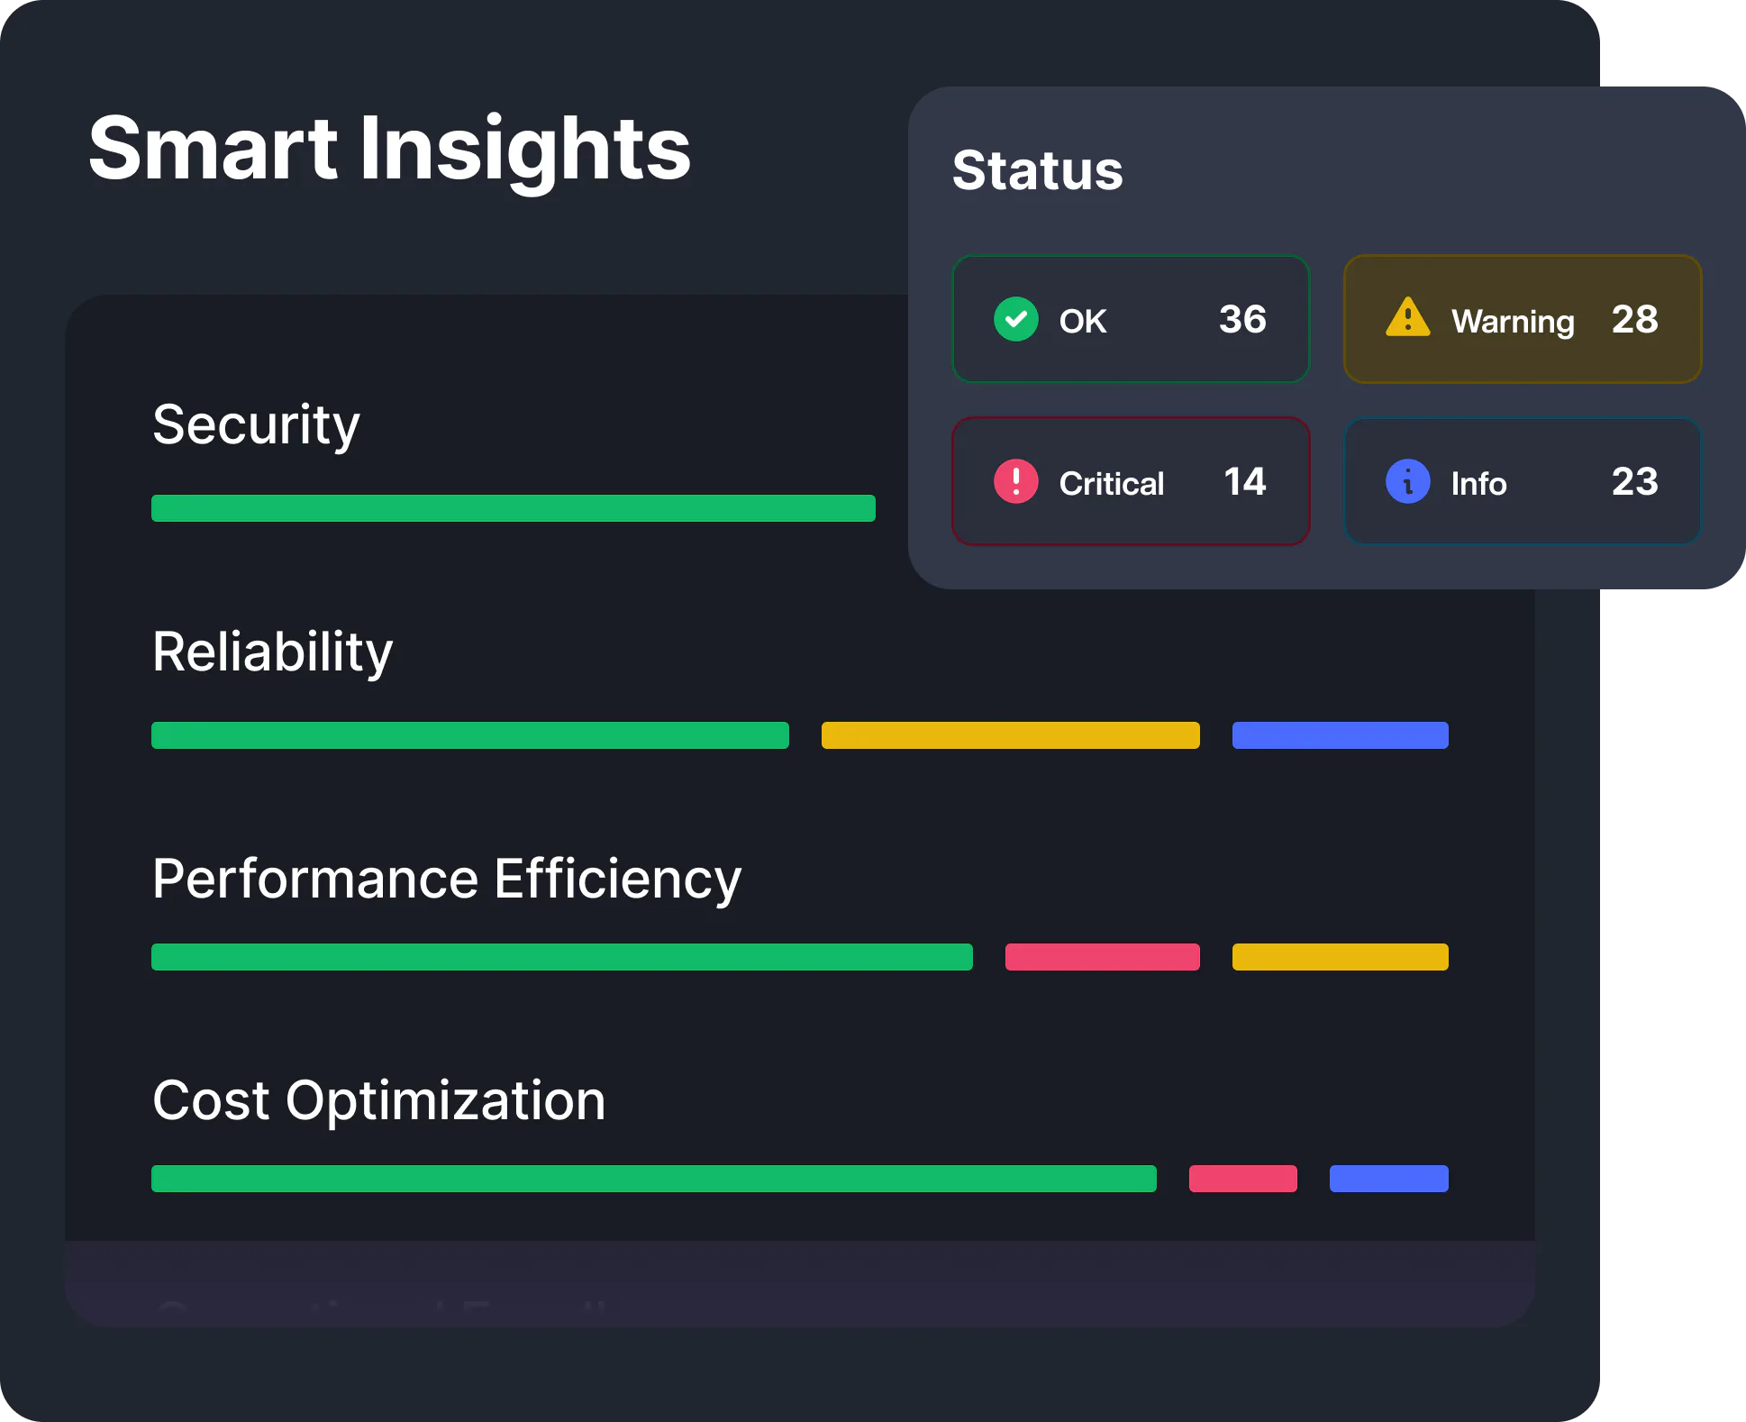The image size is (1746, 1422).
Task: Open the Info status card
Action: point(1523,481)
